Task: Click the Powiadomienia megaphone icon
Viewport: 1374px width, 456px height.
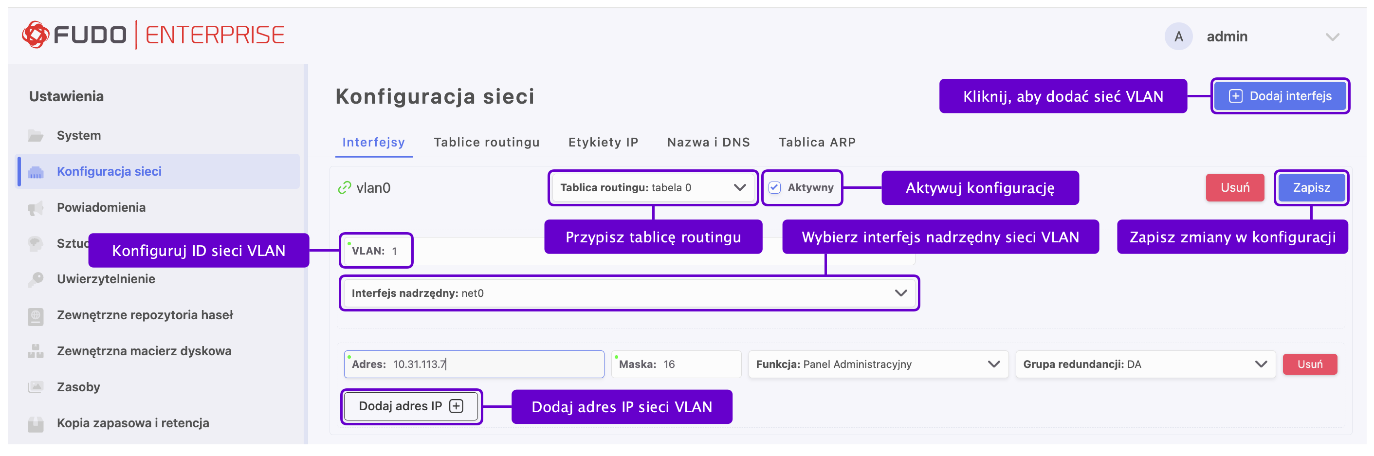Action: pyautogui.click(x=36, y=207)
